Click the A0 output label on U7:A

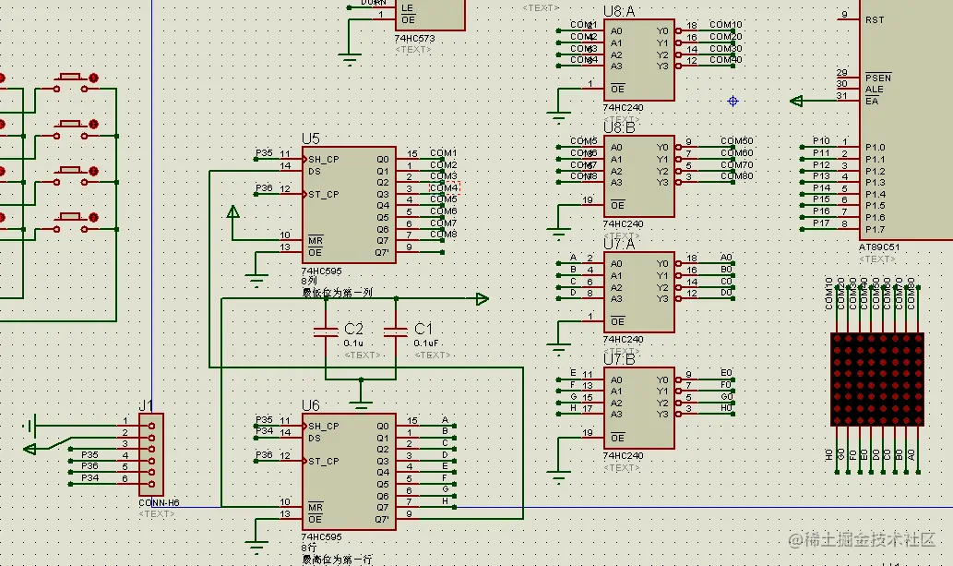coord(726,258)
